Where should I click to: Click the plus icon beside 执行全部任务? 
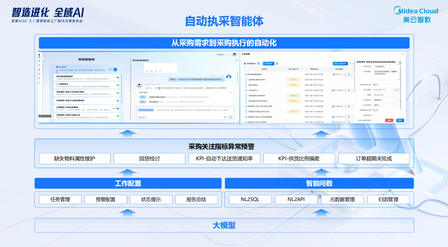pos(350,64)
